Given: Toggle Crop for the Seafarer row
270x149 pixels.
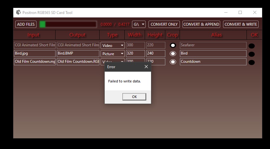Looking at the screenshot, I should [x=173, y=45].
